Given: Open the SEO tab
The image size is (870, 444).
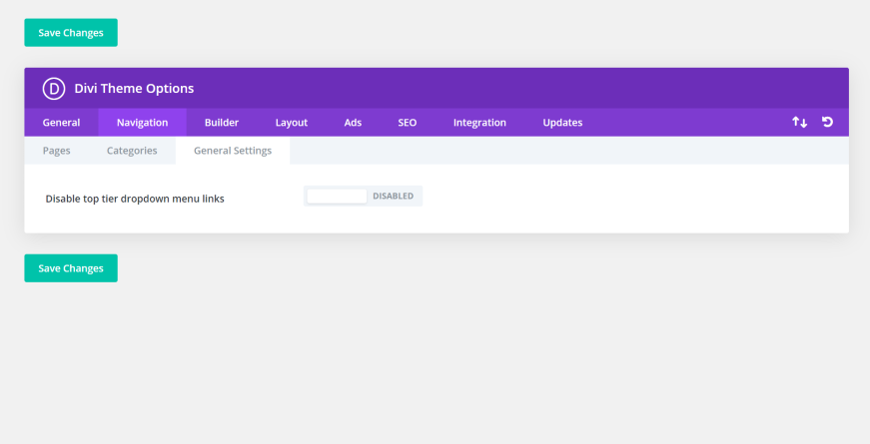Looking at the screenshot, I should click(408, 123).
